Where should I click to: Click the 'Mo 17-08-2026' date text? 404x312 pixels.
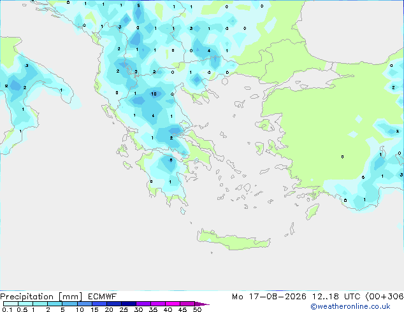click(x=269, y=297)
